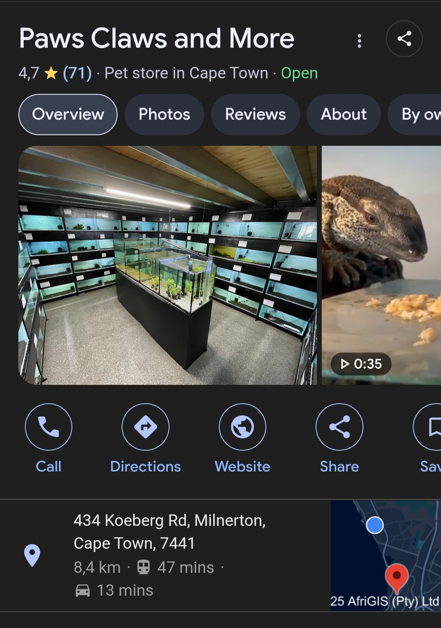Tap the red map marker pin
The width and height of the screenshot is (441, 628).
pos(396,578)
